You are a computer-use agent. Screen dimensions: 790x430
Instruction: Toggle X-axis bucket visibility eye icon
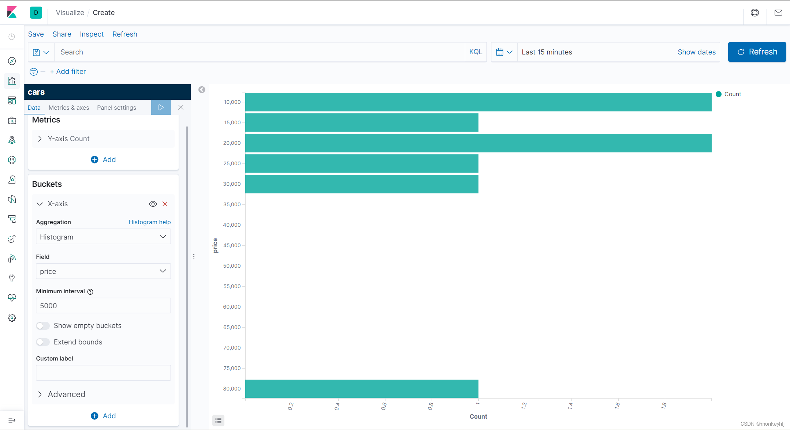[153, 204]
